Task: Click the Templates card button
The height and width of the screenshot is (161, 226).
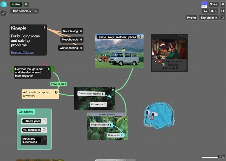Action: pos(32,130)
